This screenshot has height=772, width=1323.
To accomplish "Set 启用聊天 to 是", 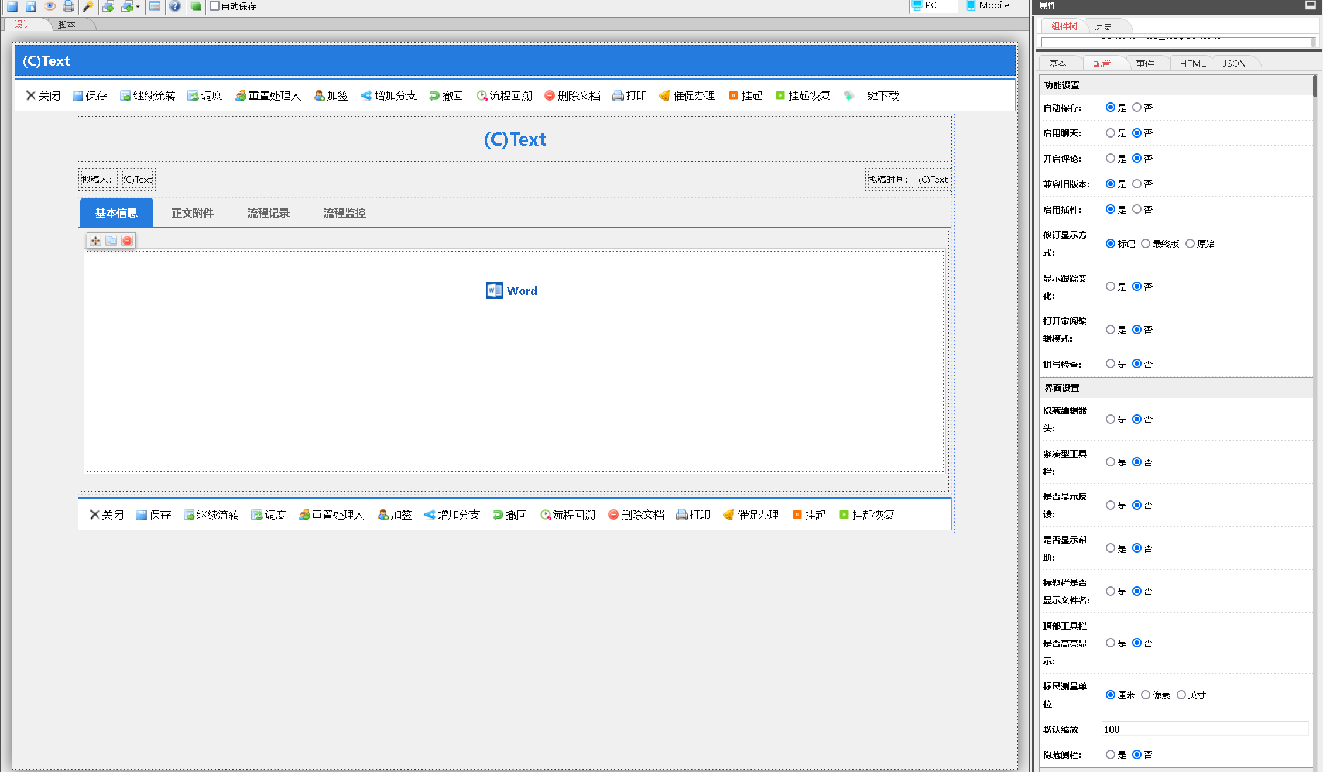I will [1110, 133].
